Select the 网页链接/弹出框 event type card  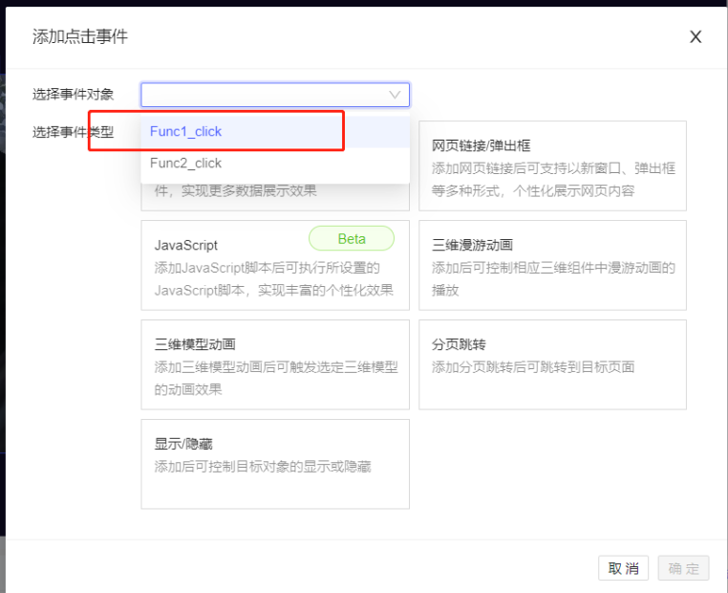[x=552, y=165]
